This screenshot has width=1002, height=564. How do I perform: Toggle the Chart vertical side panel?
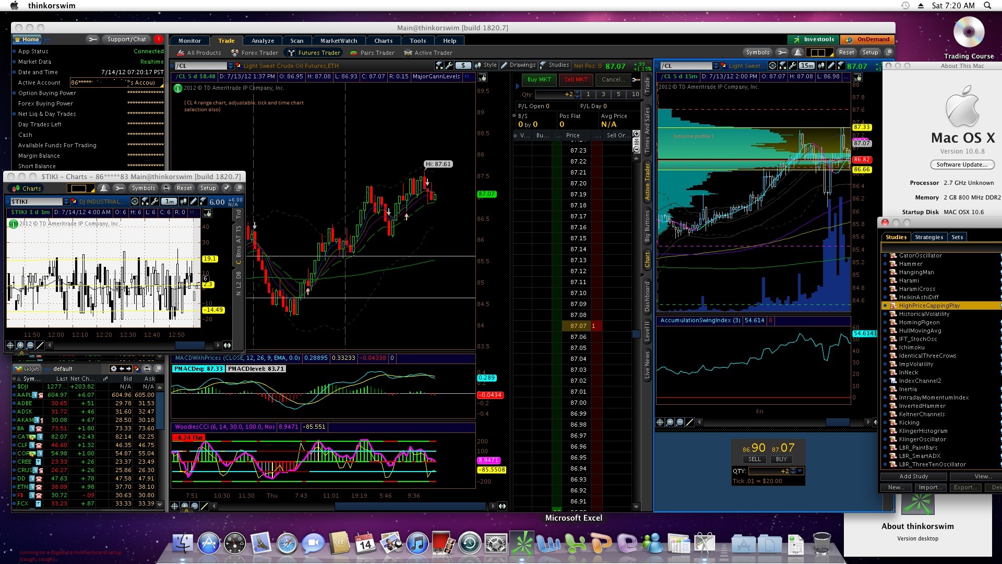(647, 260)
